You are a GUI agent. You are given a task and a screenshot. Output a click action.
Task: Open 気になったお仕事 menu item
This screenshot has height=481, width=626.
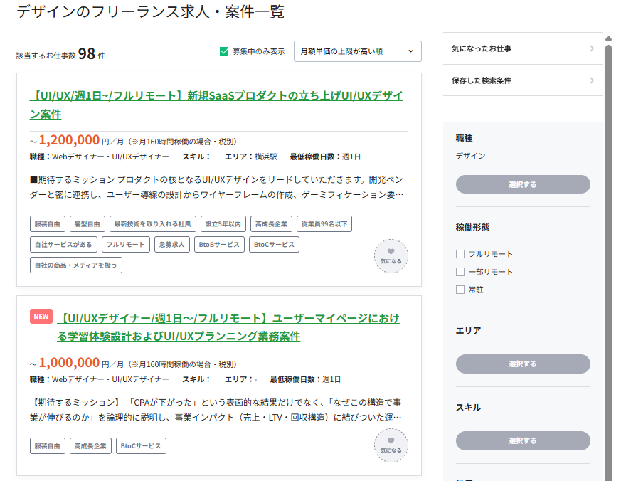coord(523,48)
